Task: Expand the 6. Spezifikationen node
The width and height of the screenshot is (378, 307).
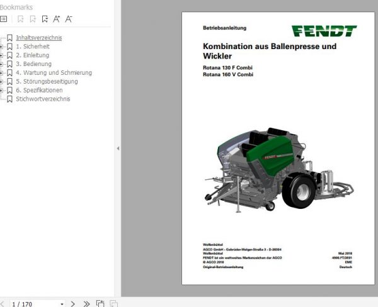Action: click(1, 91)
